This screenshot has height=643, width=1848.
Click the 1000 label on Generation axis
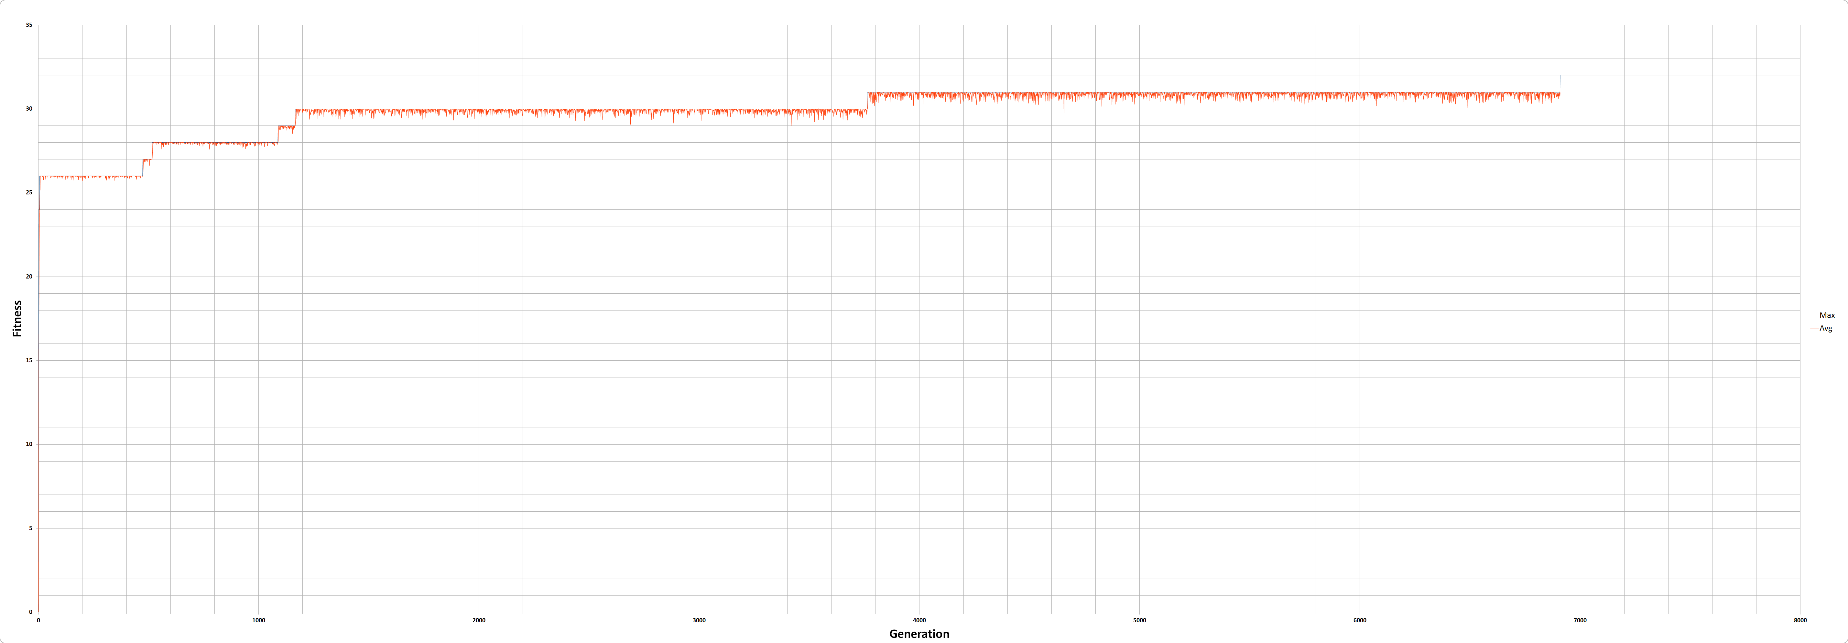click(x=258, y=621)
